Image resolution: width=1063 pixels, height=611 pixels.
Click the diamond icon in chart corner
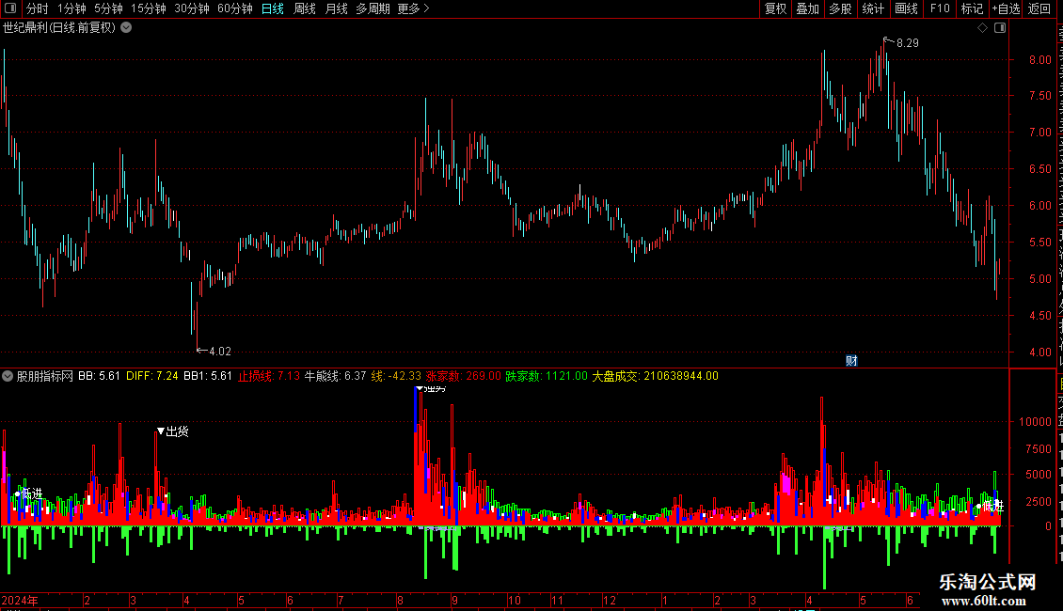(982, 28)
